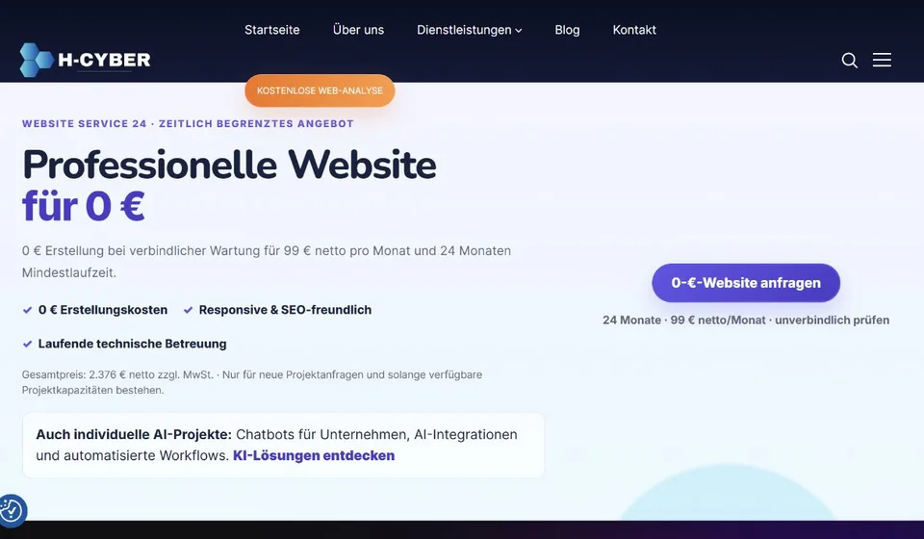
Task: Click the 0-€-Website anfragen button
Action: pyautogui.click(x=746, y=283)
